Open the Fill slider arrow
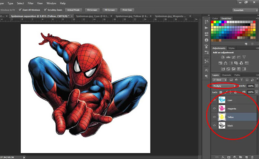Viewport: 259px width, 159px height. pos(257,92)
